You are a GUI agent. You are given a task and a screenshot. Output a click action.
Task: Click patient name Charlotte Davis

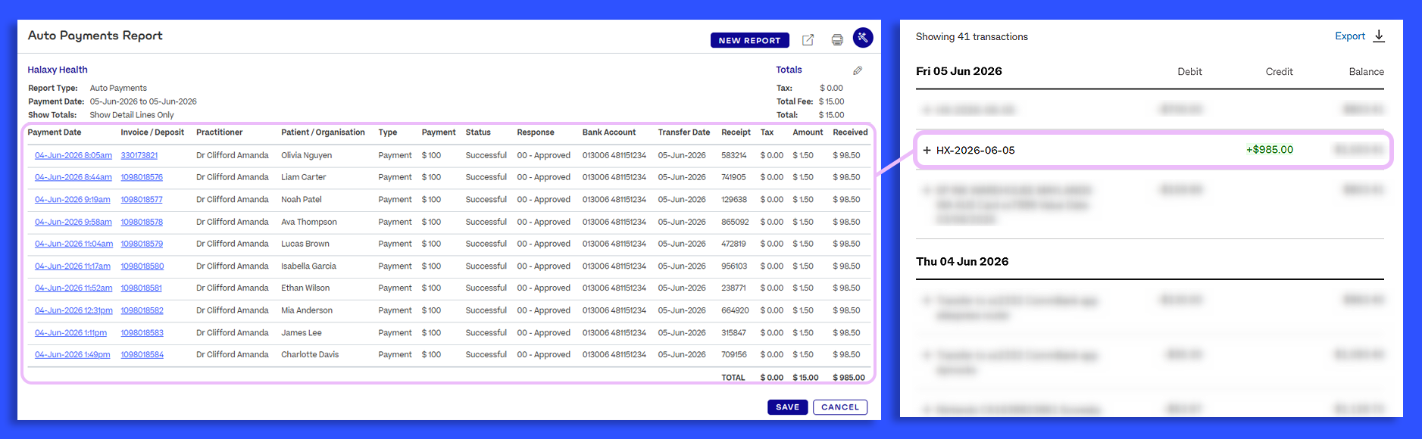click(310, 355)
